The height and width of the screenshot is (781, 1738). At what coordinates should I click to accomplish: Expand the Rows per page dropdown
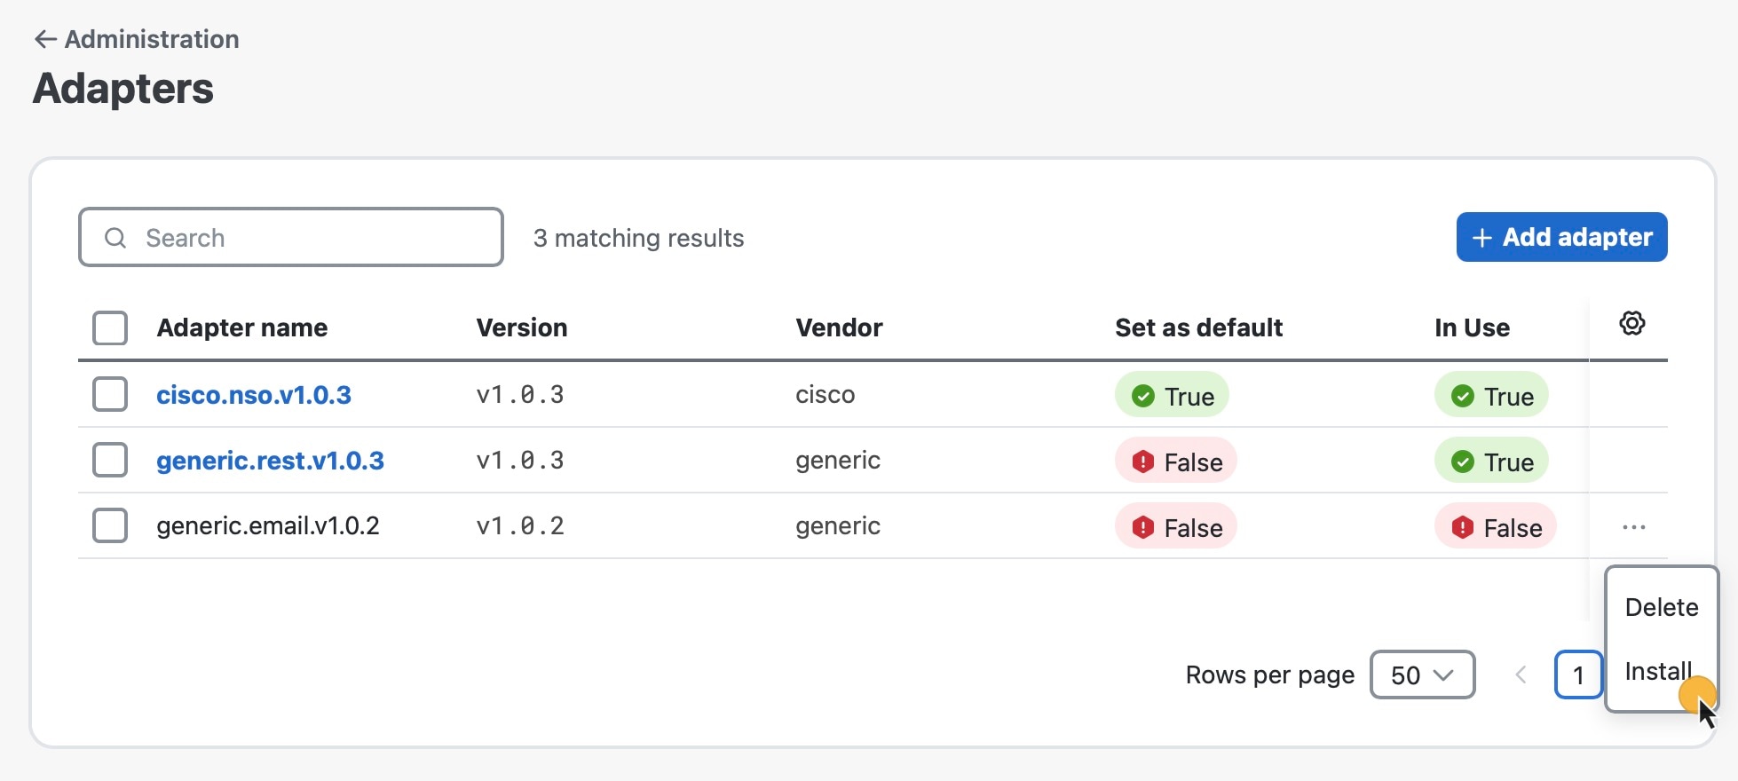pos(1422,675)
